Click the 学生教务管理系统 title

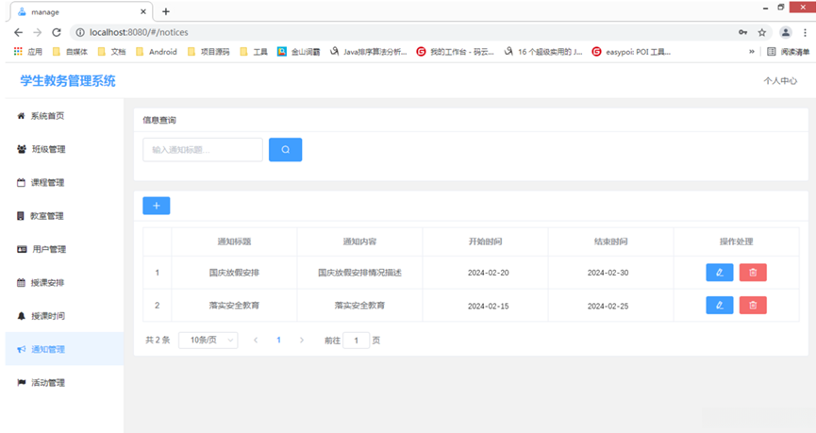click(68, 81)
